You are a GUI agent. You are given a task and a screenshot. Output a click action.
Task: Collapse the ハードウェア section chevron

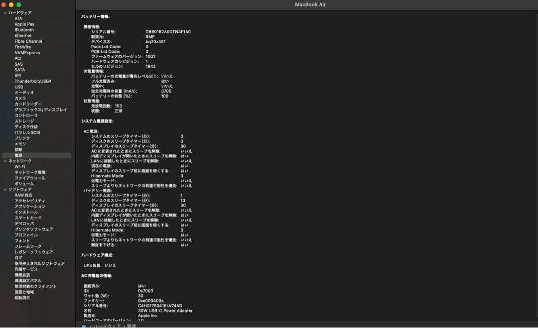point(5,13)
